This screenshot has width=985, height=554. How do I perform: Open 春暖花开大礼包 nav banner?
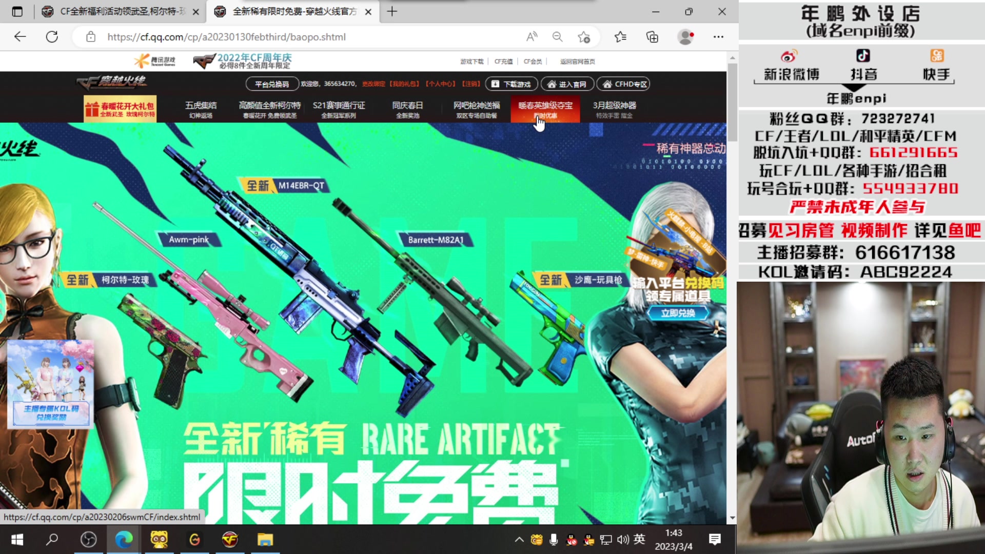(120, 109)
